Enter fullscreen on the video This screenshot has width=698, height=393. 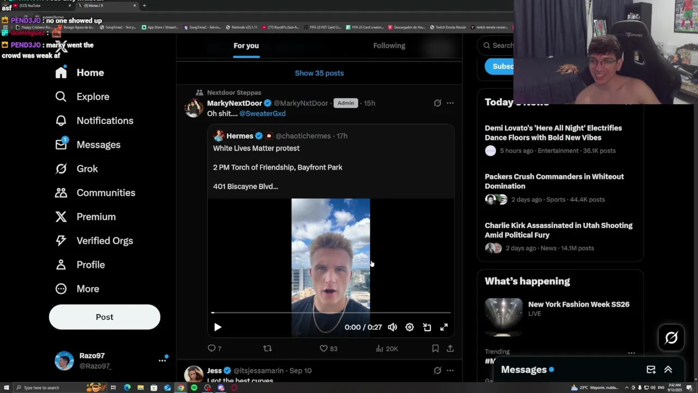(x=444, y=327)
